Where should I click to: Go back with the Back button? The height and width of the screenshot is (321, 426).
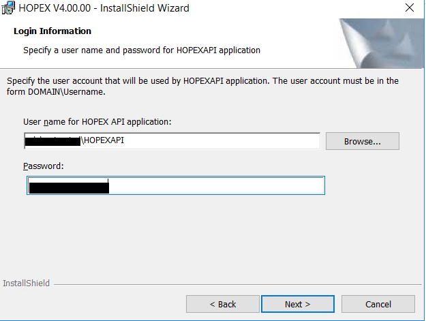(223, 304)
